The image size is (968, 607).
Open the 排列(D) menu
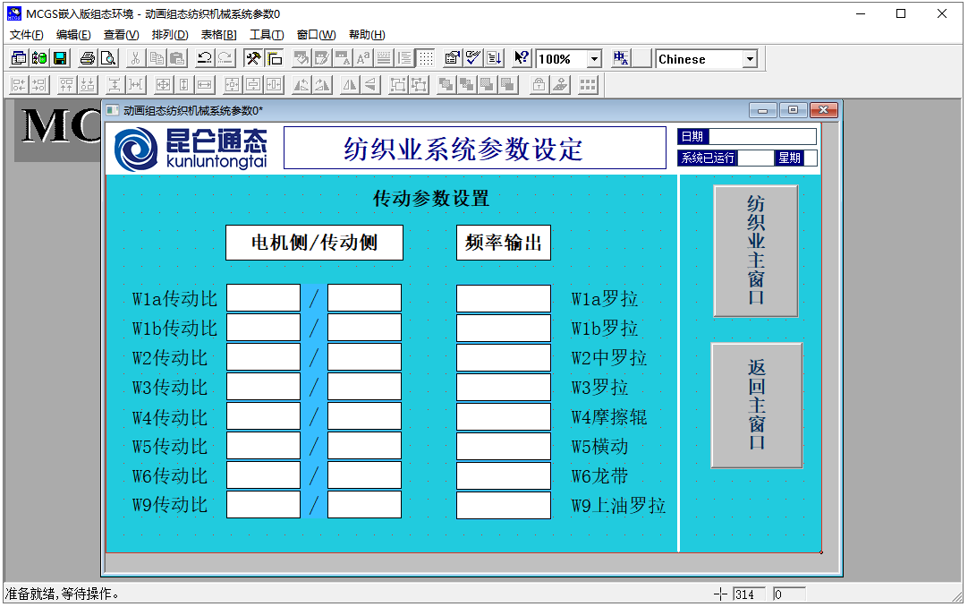click(x=170, y=35)
